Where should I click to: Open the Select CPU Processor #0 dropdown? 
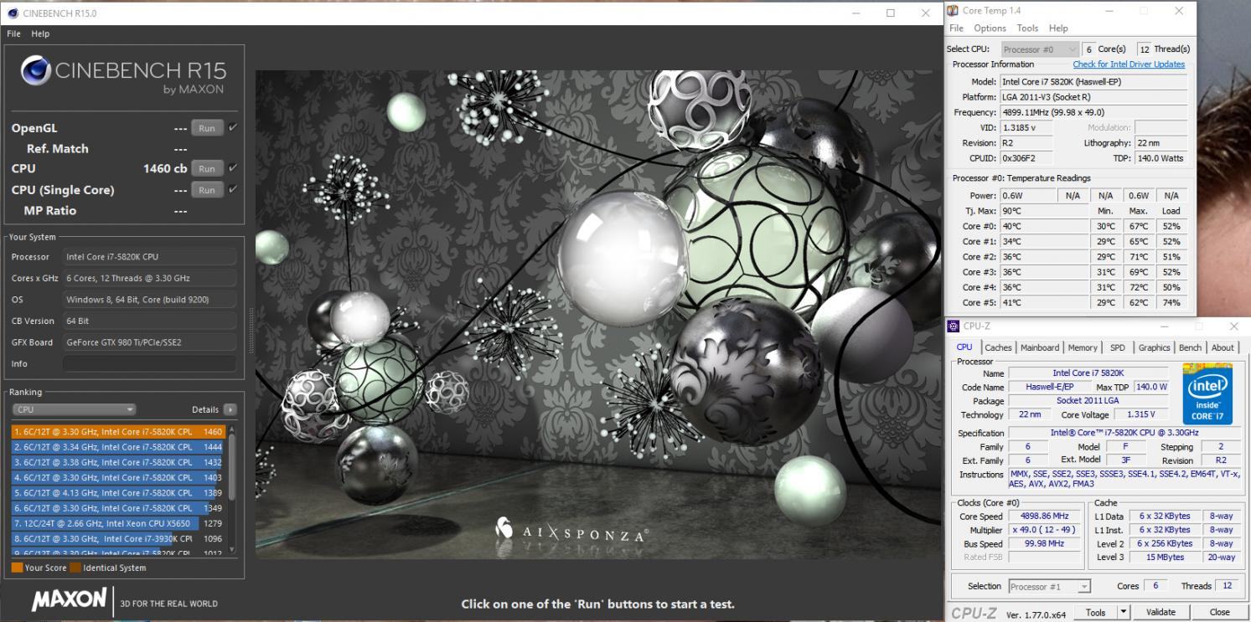1039,49
